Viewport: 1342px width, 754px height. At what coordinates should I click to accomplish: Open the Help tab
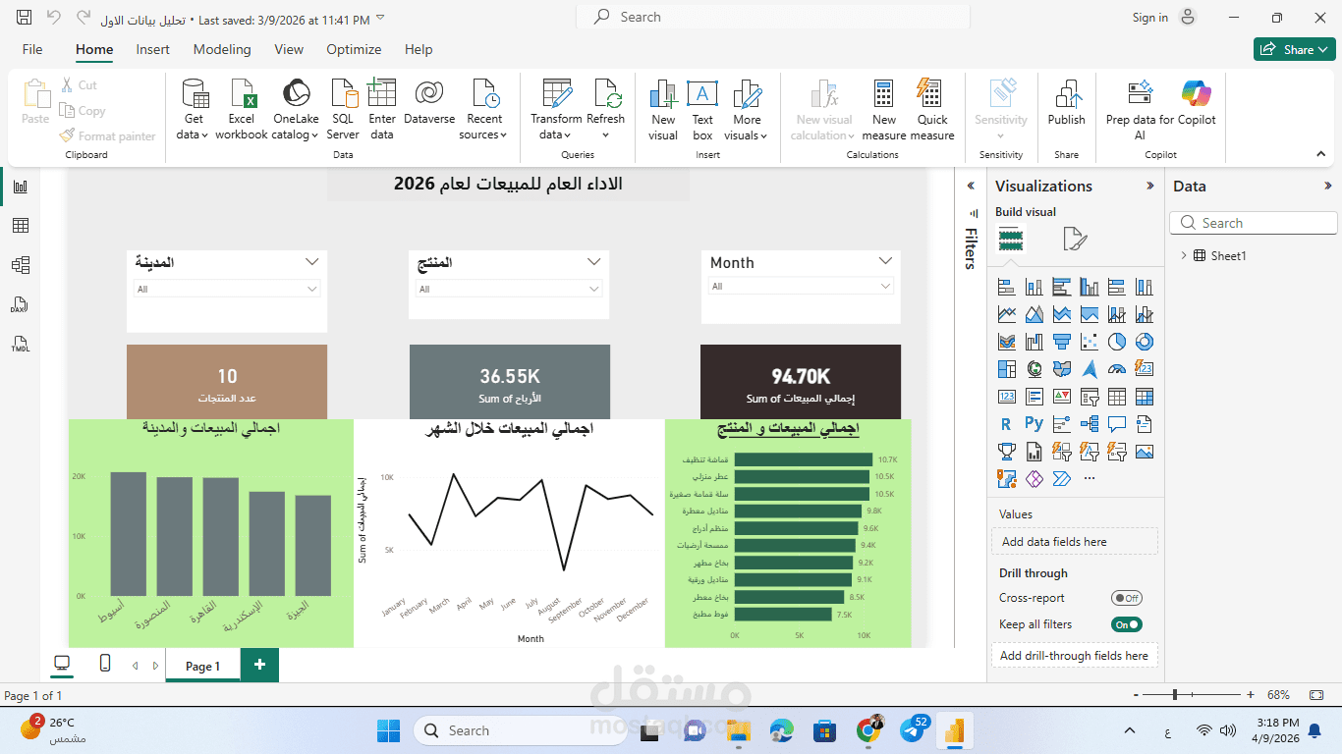(x=419, y=49)
